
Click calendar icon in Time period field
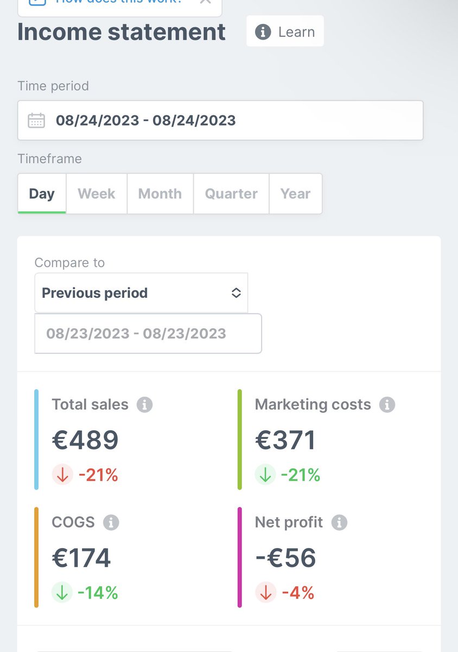pyautogui.click(x=36, y=120)
